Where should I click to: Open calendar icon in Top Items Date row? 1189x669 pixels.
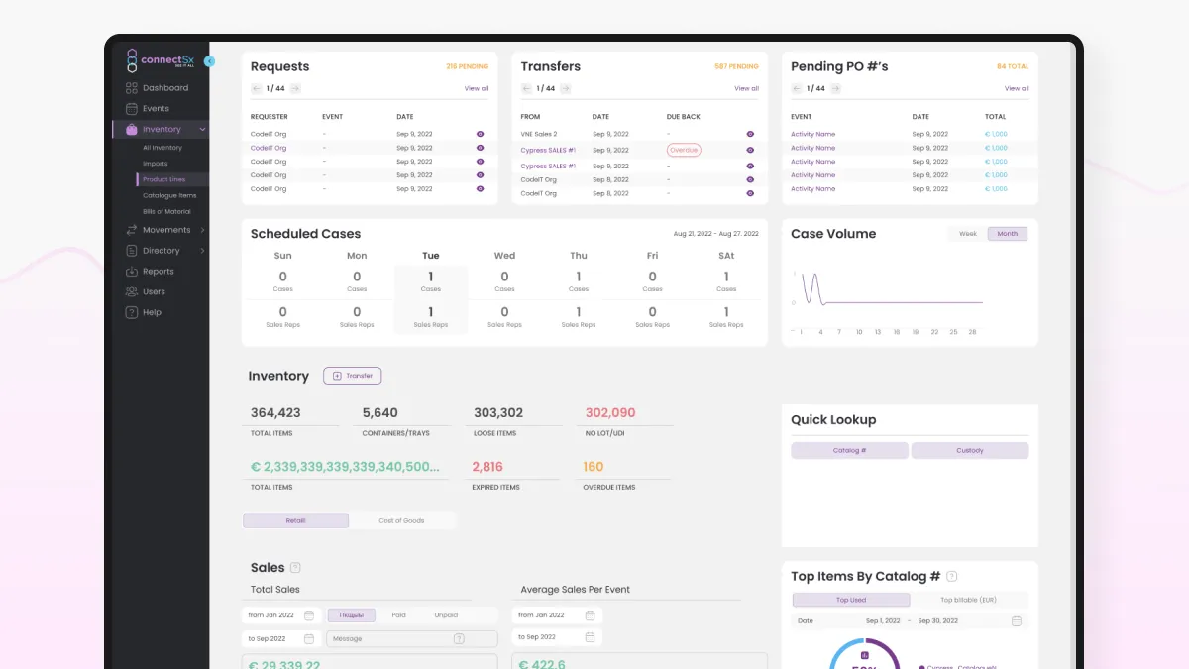point(1017,621)
